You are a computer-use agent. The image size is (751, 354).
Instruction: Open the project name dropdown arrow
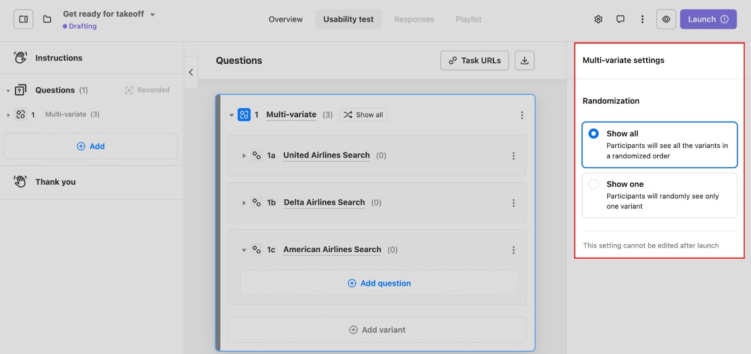(153, 15)
